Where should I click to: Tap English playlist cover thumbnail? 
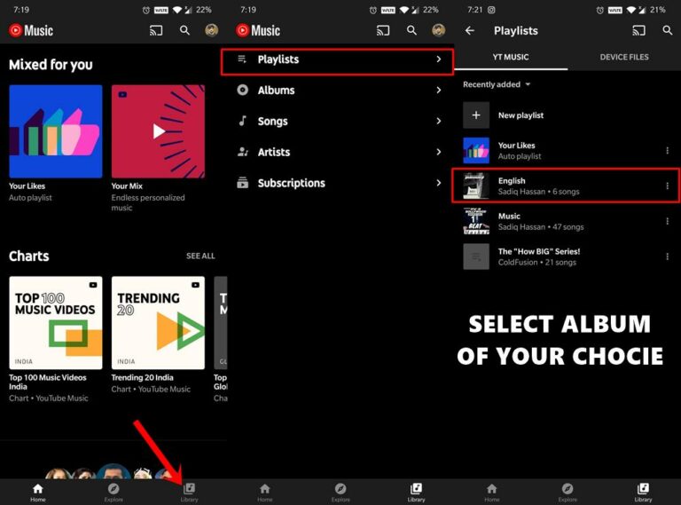click(476, 186)
